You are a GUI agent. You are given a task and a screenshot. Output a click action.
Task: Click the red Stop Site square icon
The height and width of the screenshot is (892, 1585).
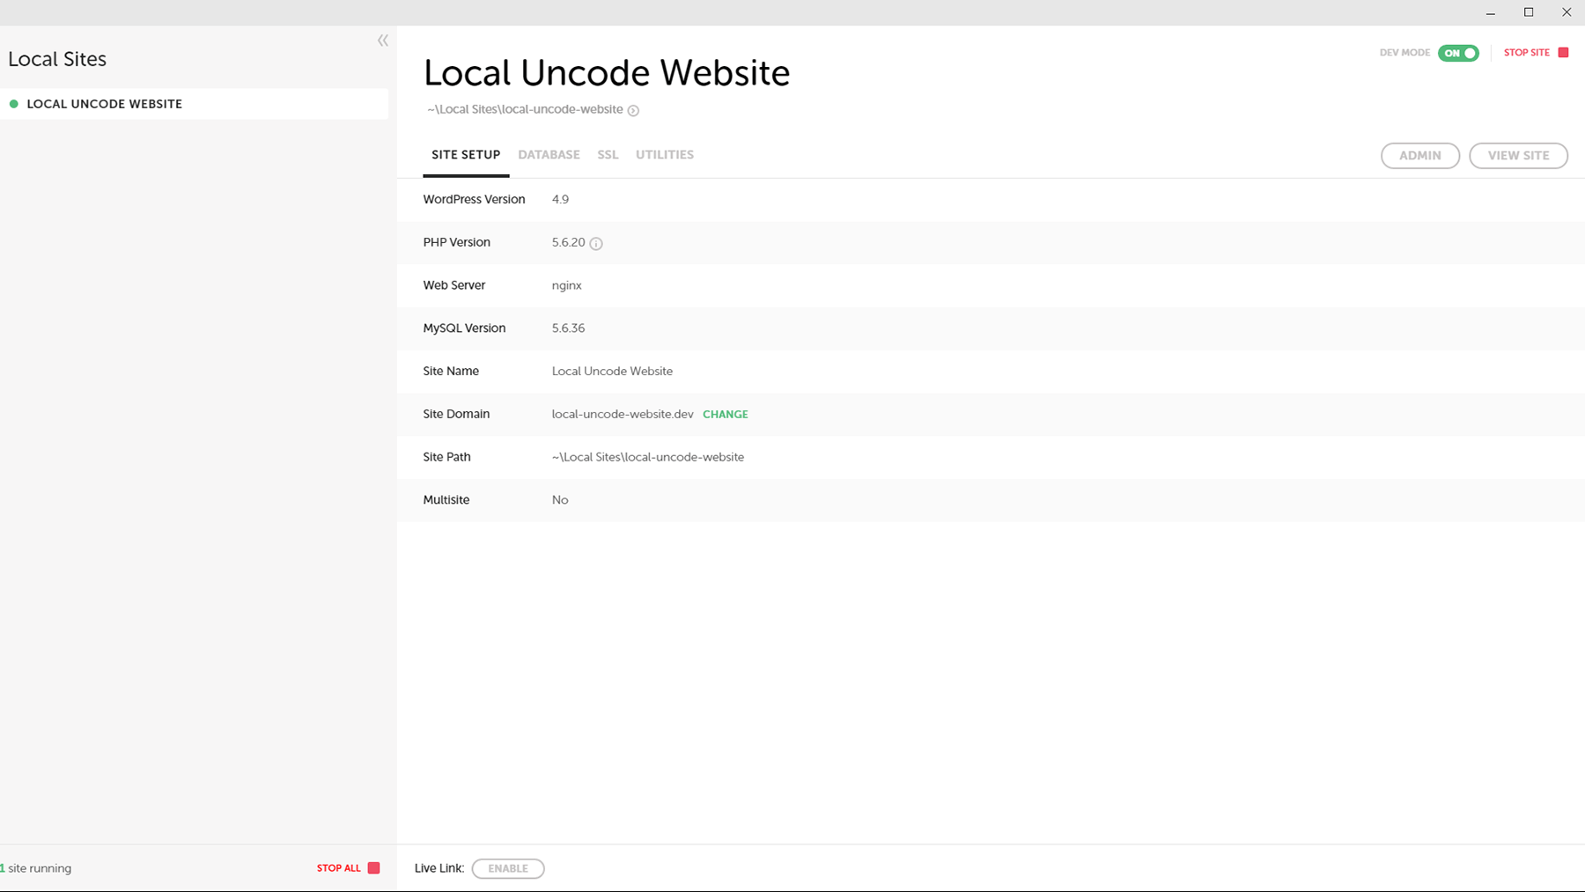tap(1563, 53)
